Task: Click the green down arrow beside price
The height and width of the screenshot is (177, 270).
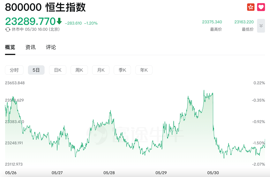Action: coord(59,21)
